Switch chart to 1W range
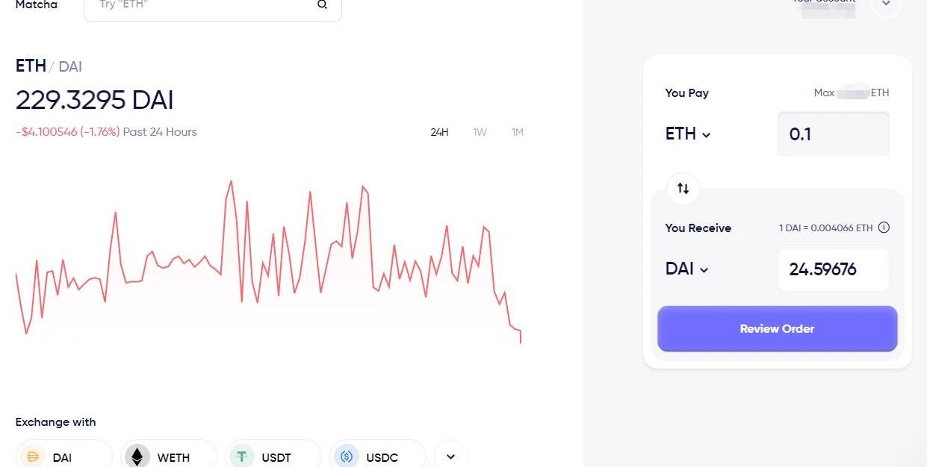The width and height of the screenshot is (927, 467). tap(480, 132)
